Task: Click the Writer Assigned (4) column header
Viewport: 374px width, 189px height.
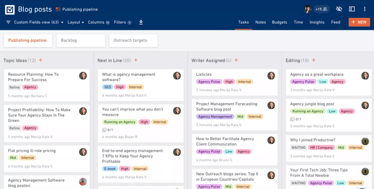Action: pos(211,61)
